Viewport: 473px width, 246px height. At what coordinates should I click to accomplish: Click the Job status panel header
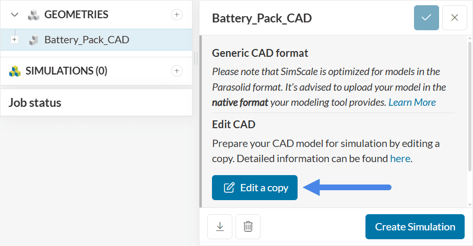tap(35, 103)
